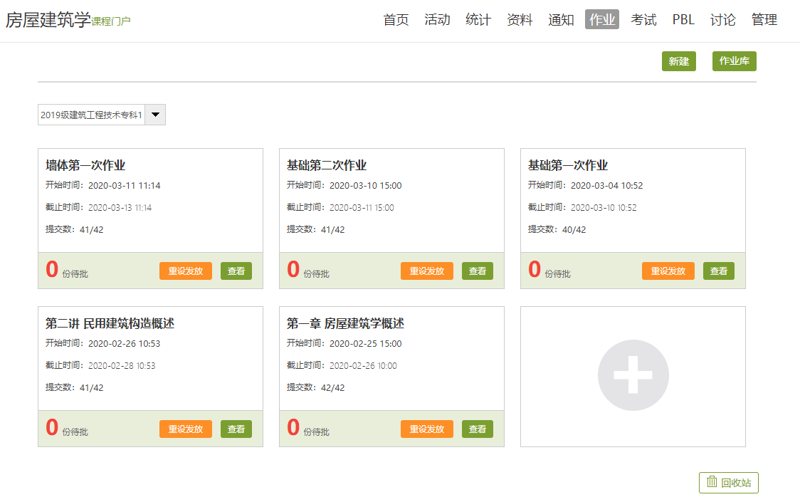Open the 统计 menu item
Screen dimensions: 800x502
click(x=478, y=20)
